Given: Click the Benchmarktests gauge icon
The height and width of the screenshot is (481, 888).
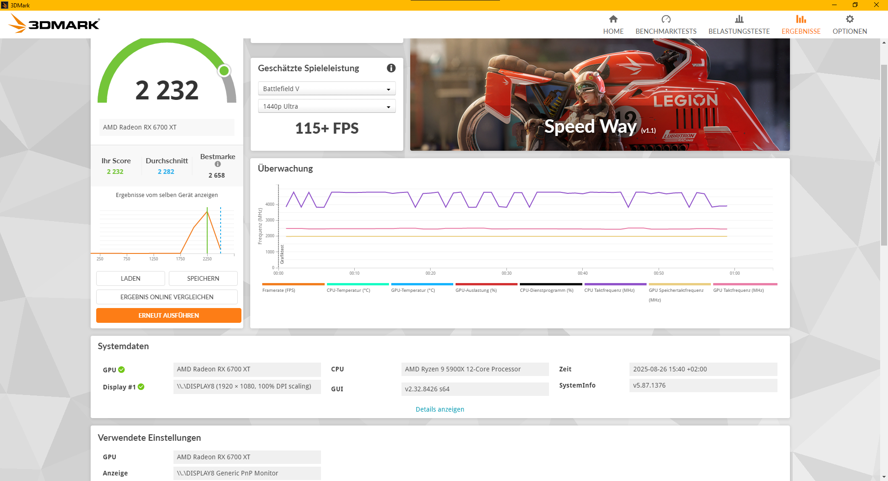Looking at the screenshot, I should point(666,19).
